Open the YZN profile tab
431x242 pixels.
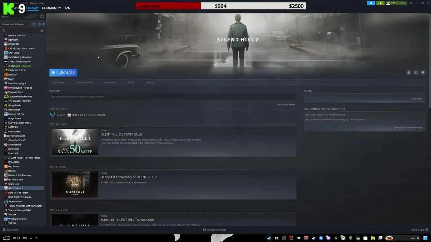[x=67, y=8]
